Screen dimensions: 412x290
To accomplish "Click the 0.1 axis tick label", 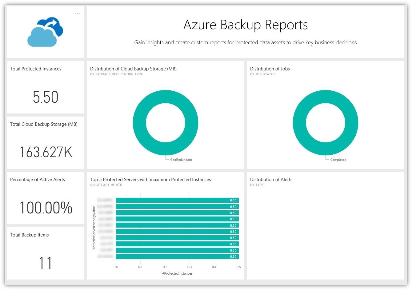I will click(140, 267).
